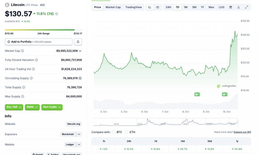Switch to candlestick chart icon
259x155 pixels.
point(158,7)
